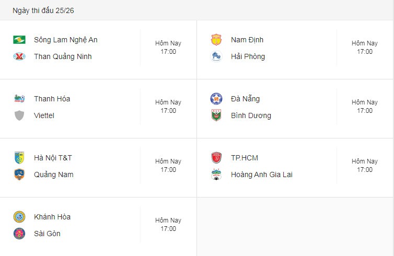Open the Quảng Nam team name link
Screen dimensions: 394x256
coord(54,174)
